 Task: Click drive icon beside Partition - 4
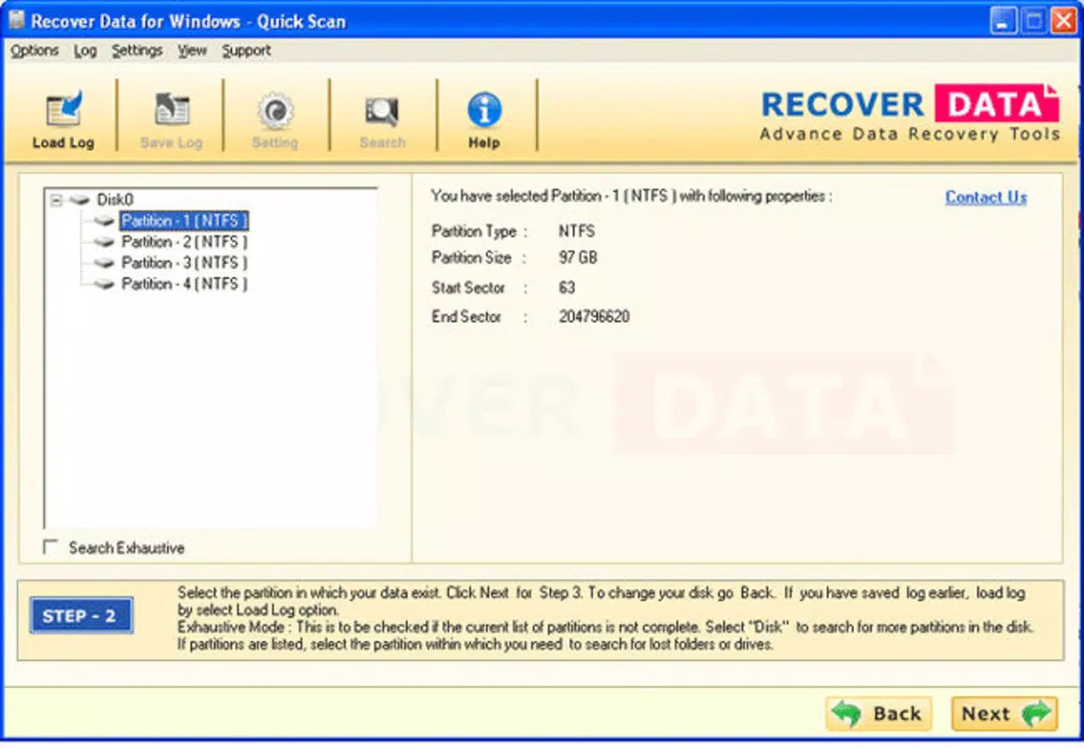(104, 283)
